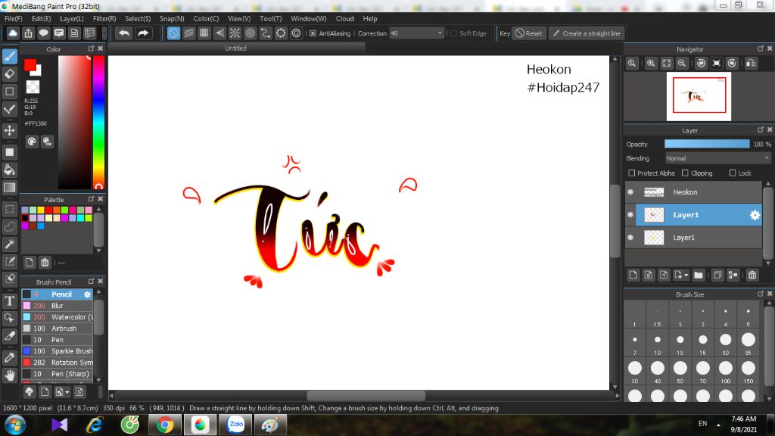Viewport: 775px width, 436px height.
Task: Select the Bucket fill tool
Action: click(x=9, y=170)
